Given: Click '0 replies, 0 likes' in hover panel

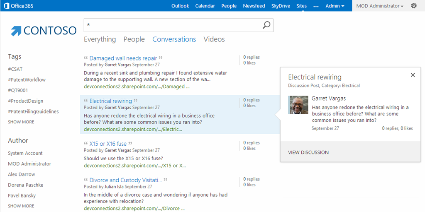Looking at the screenshot, I should pyautogui.click(x=397, y=128).
